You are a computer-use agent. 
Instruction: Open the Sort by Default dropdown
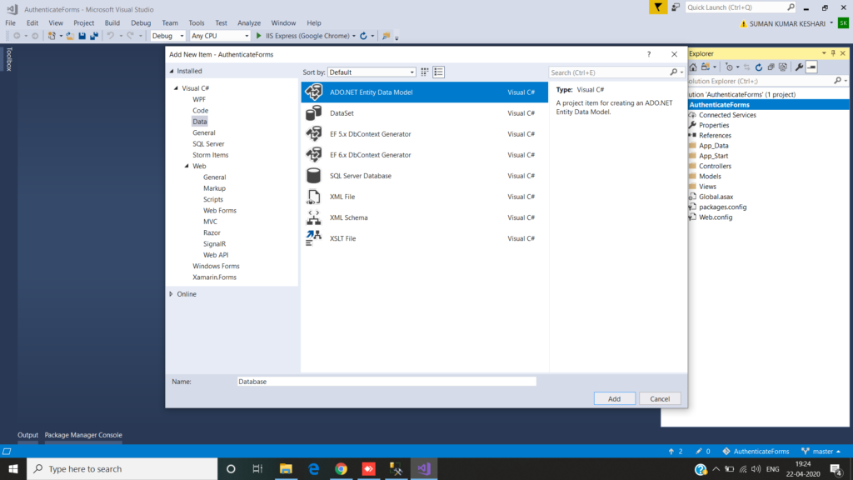point(372,72)
